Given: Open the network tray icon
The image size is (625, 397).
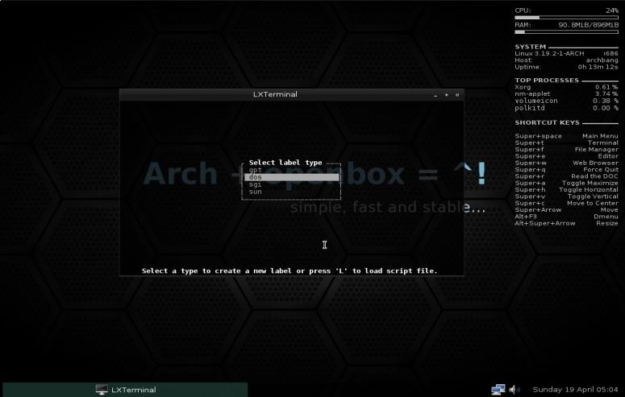Looking at the screenshot, I should tap(498, 390).
